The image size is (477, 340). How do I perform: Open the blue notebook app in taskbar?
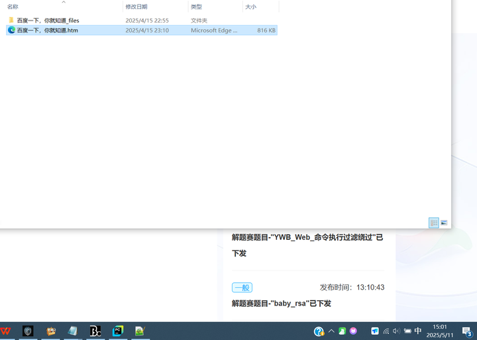tap(73, 331)
